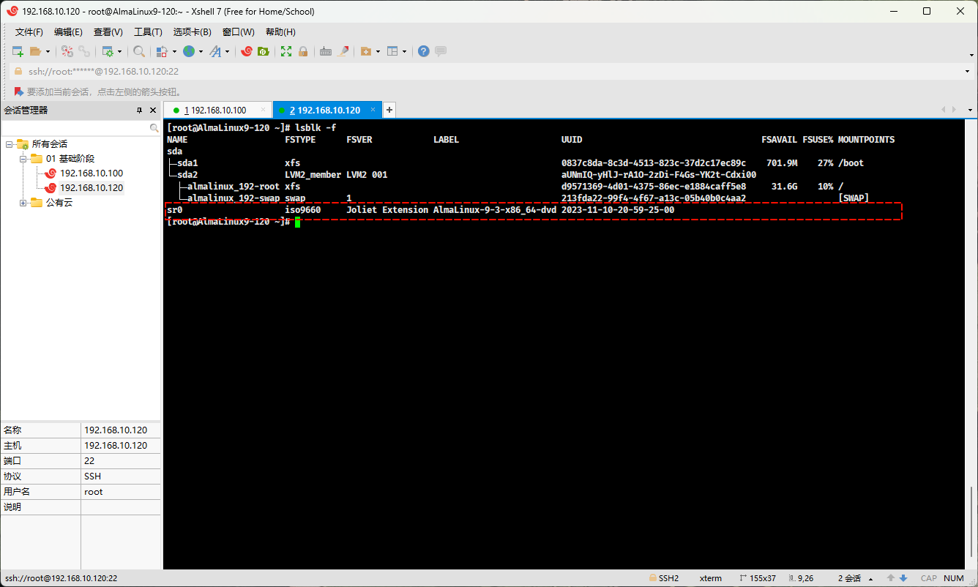
Task: Open Help via the blue question mark
Action: (x=423, y=51)
